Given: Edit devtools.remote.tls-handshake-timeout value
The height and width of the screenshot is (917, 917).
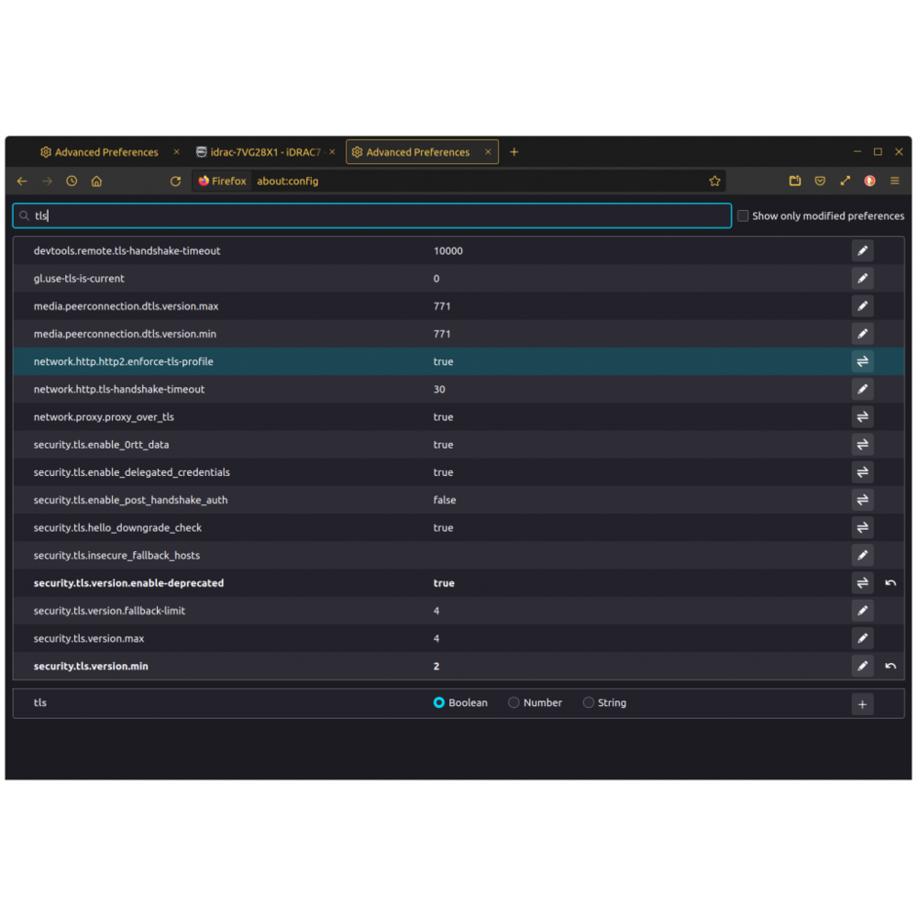Looking at the screenshot, I should (862, 251).
